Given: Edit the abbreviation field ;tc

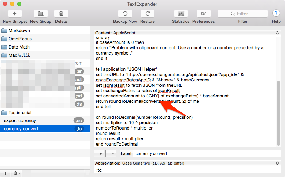Looking at the screenshot, I should (x=187, y=170).
